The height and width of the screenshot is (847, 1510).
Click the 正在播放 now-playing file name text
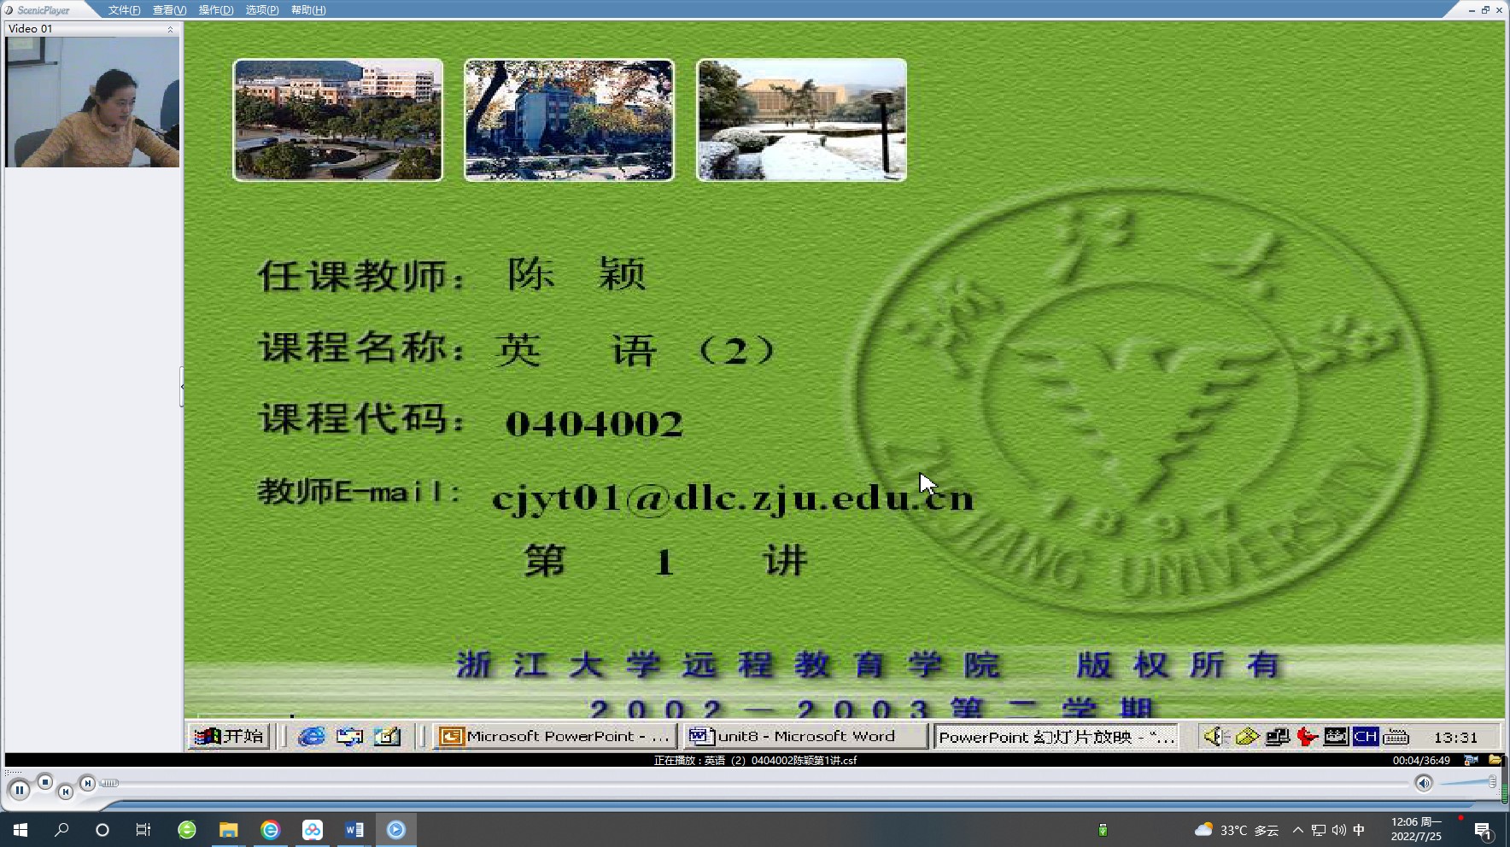[x=755, y=760]
